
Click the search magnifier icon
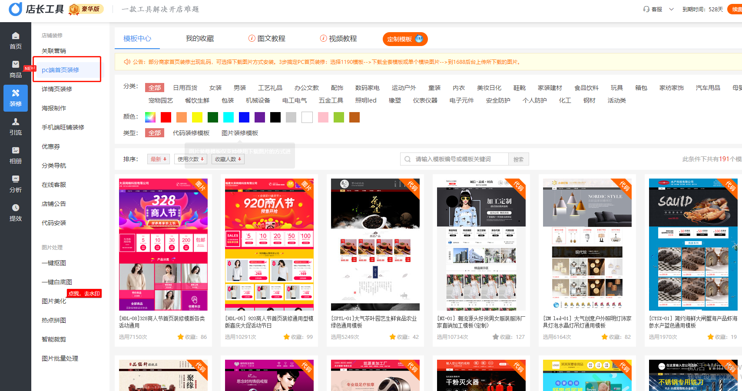click(x=407, y=159)
